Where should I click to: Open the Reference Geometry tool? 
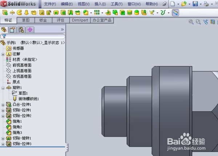[152, 13]
